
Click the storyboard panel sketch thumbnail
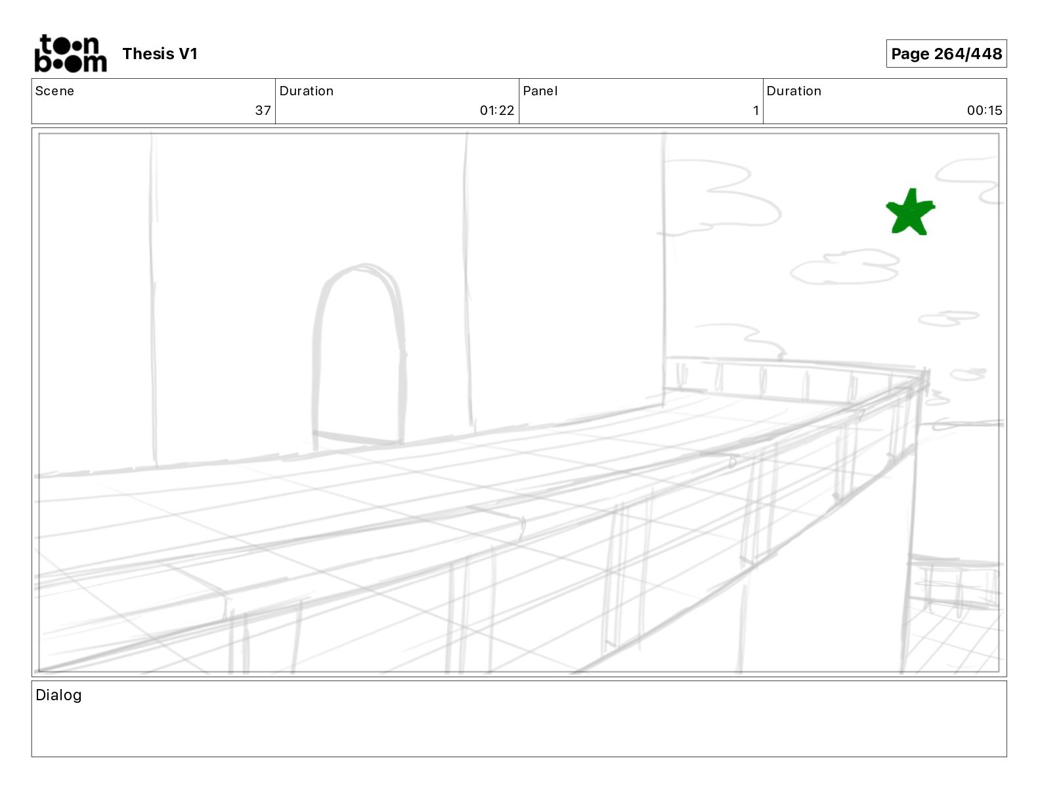pos(519,403)
